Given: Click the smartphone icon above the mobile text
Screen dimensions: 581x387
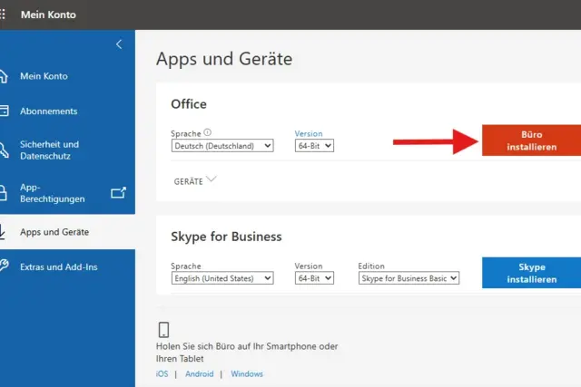Looking at the screenshot, I should coord(163,330).
